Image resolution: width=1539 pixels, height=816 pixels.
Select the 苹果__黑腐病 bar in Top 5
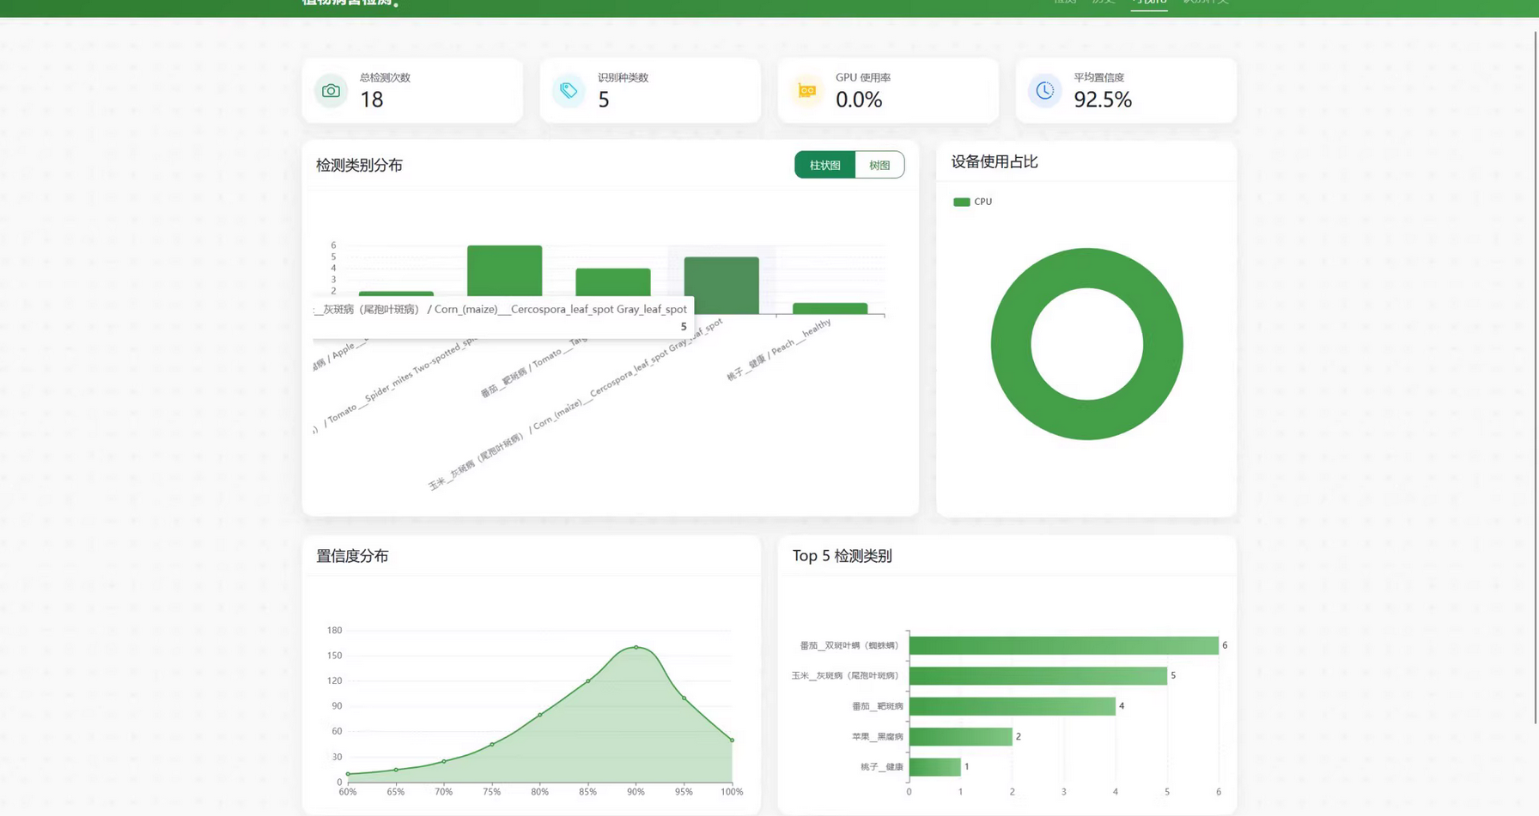click(x=960, y=736)
